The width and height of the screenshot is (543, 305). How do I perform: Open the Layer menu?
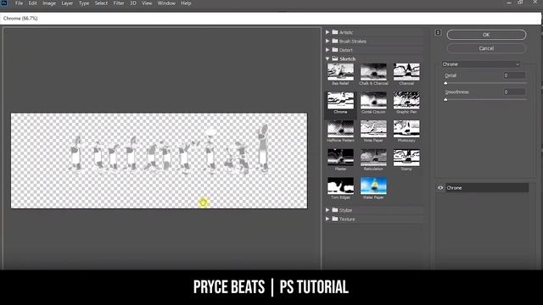(67, 3)
